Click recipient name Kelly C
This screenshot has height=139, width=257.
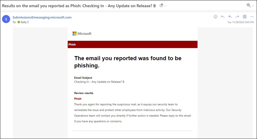pos(25,22)
